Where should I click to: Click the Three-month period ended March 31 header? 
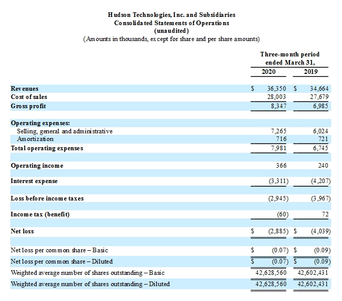click(x=290, y=58)
